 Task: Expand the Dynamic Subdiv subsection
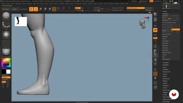click(x=166, y=34)
